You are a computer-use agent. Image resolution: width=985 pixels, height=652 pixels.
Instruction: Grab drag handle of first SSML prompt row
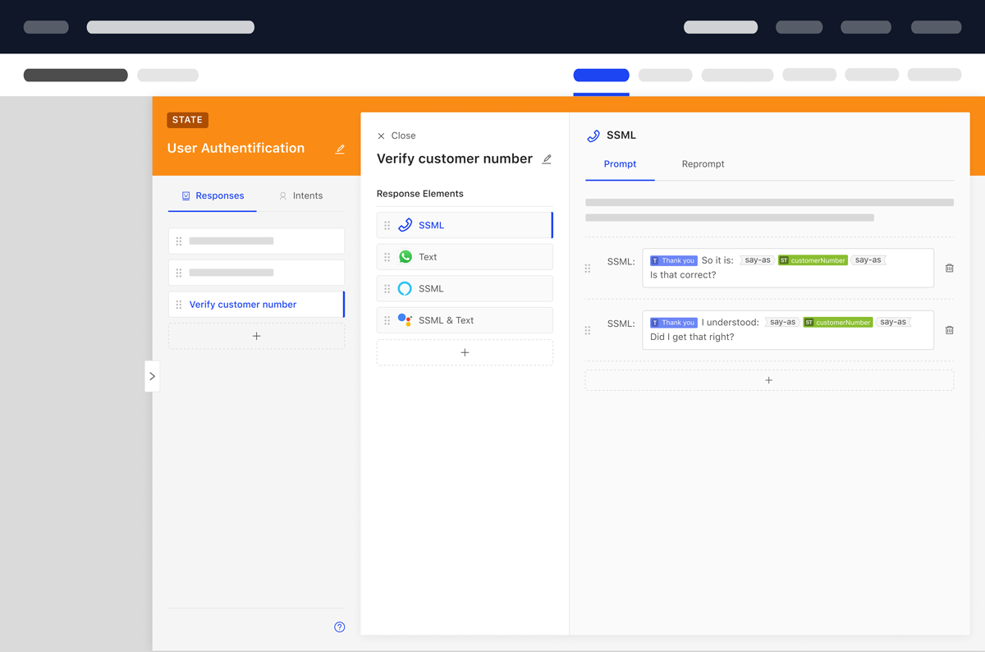click(x=588, y=268)
